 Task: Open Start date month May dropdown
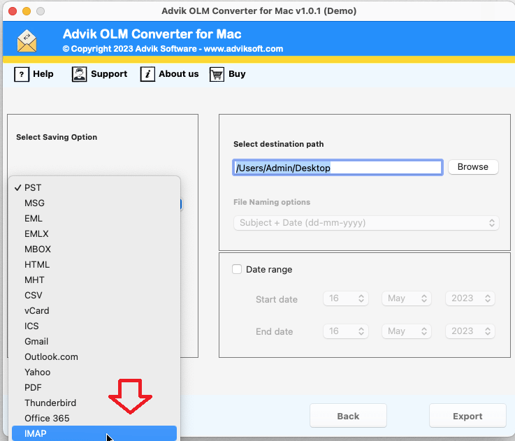point(406,298)
